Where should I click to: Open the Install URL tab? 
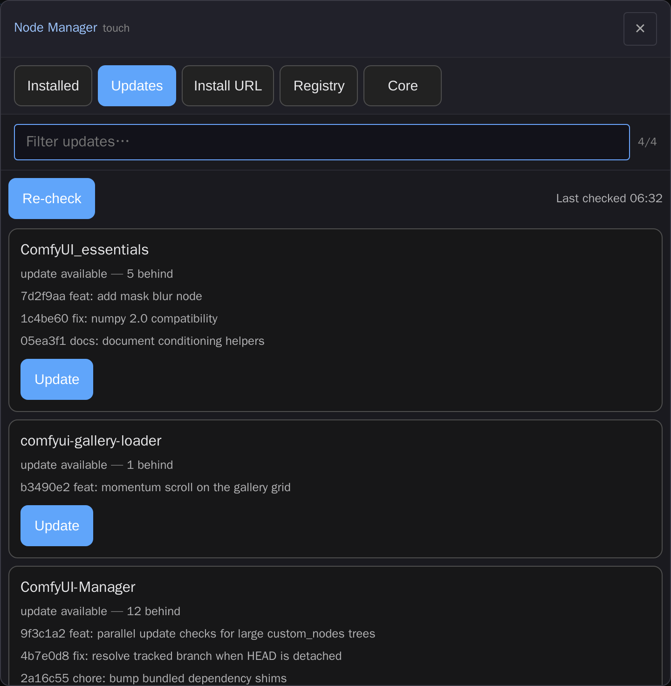point(228,86)
